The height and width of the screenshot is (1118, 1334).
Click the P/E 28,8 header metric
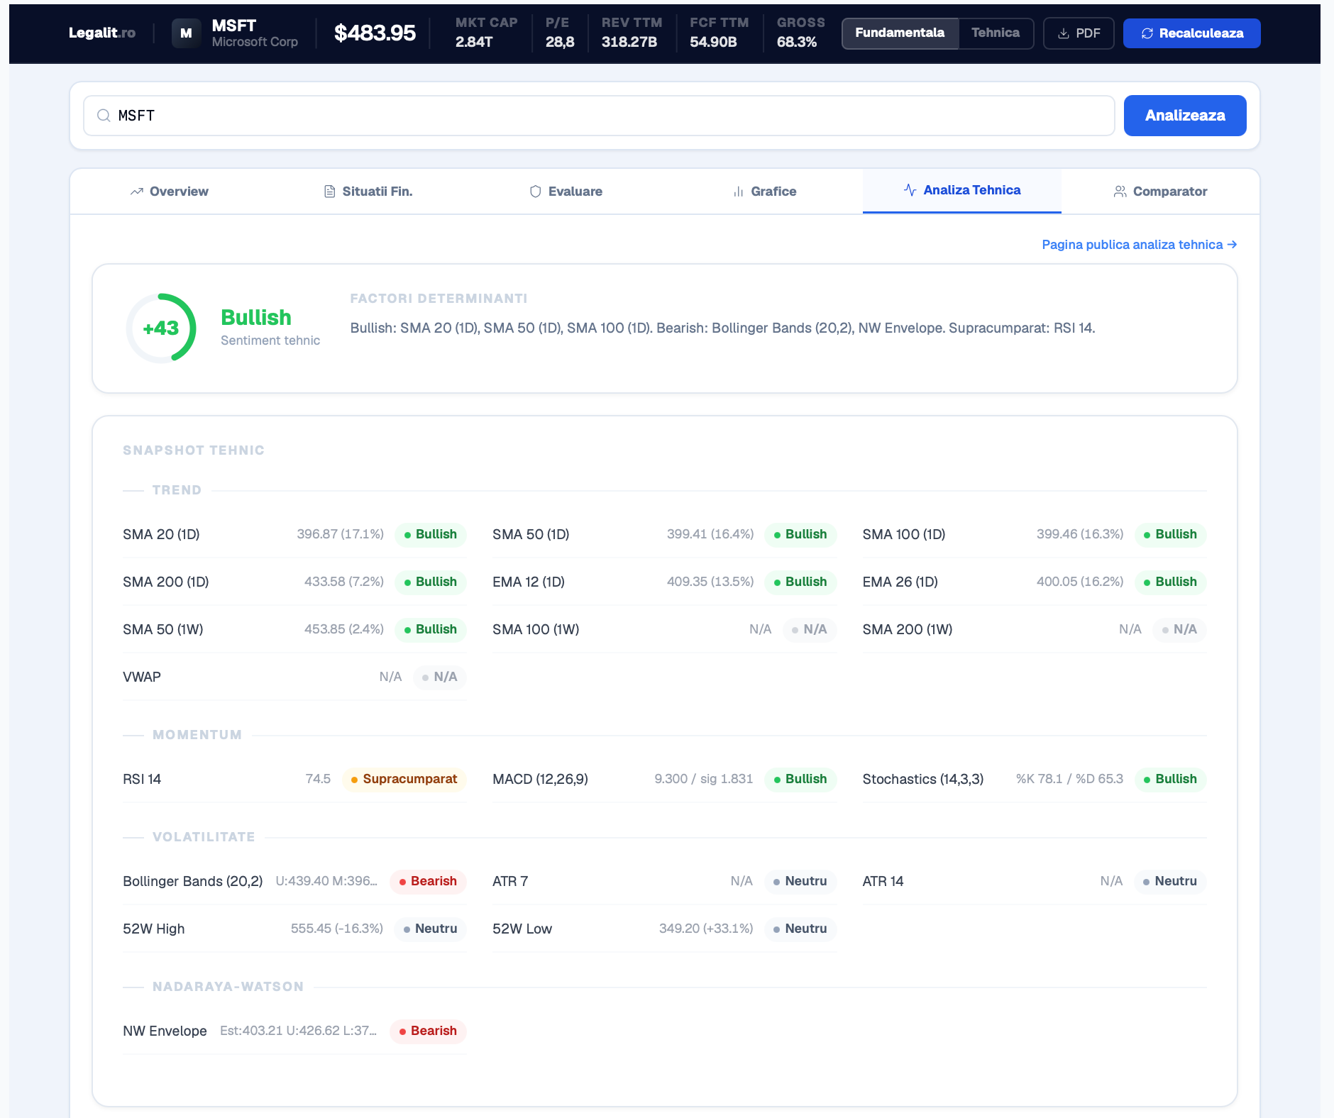(x=560, y=33)
